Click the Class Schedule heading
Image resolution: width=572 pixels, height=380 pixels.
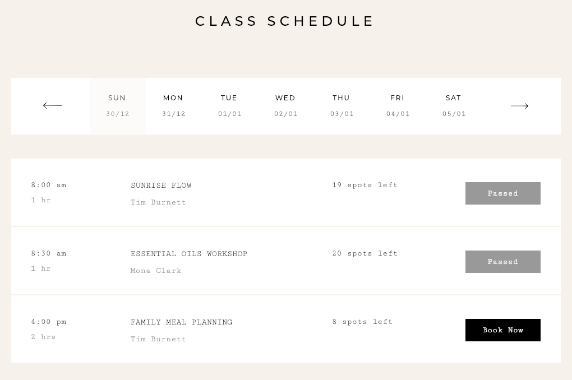pyautogui.click(x=284, y=21)
